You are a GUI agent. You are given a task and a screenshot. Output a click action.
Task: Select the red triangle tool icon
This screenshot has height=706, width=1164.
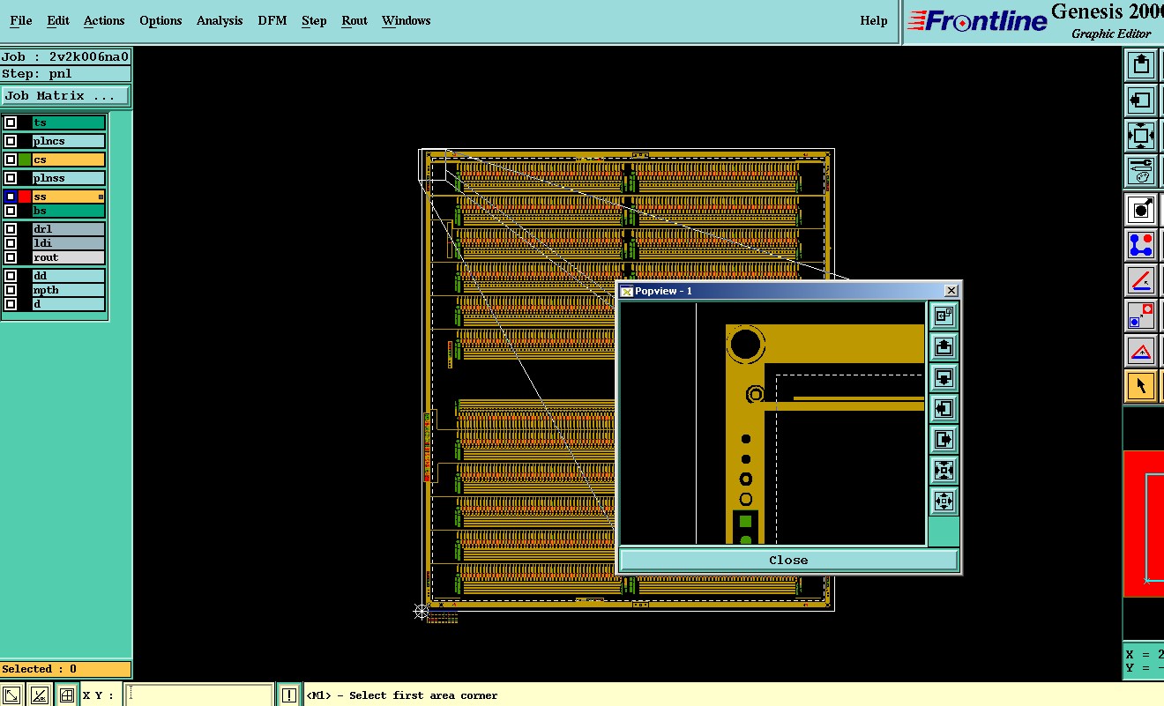[1142, 351]
